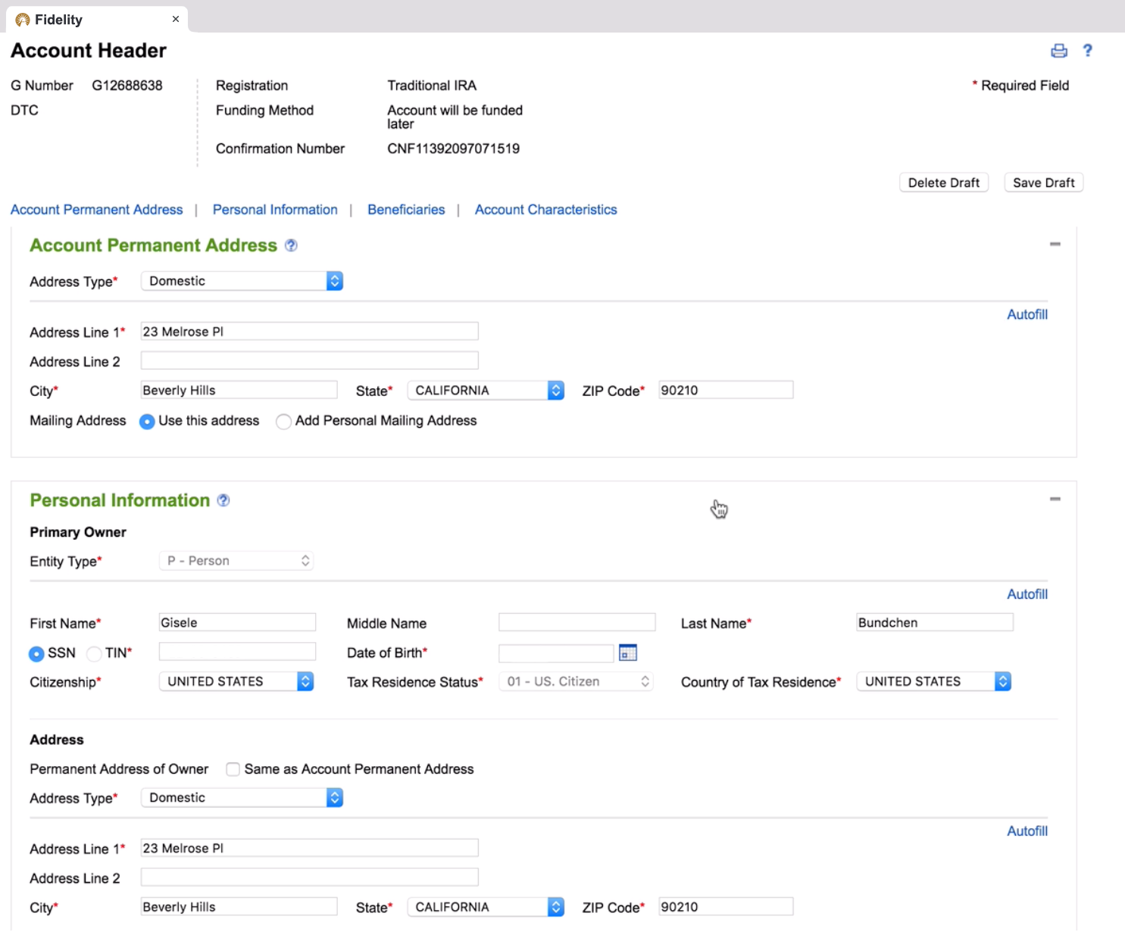This screenshot has width=1125, height=938.
Task: Select Add Personal Mailing Address radio button
Action: (x=283, y=422)
